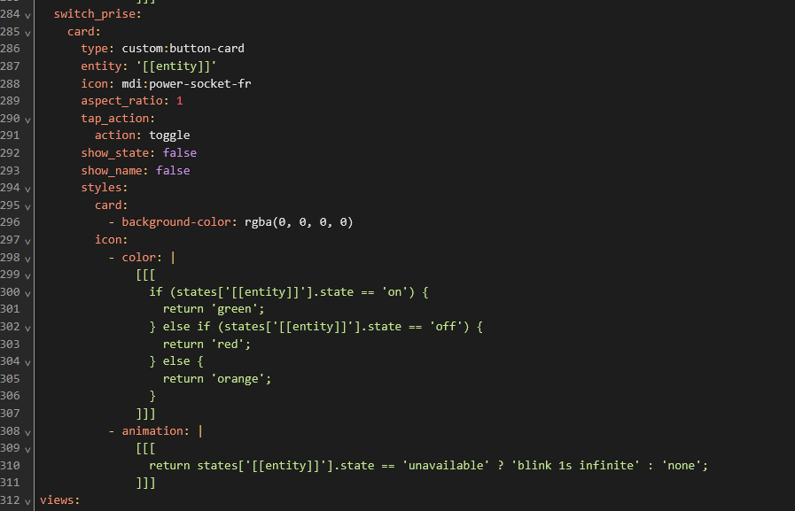
Task: Fold the icon styles block on line 297
Action: point(29,240)
